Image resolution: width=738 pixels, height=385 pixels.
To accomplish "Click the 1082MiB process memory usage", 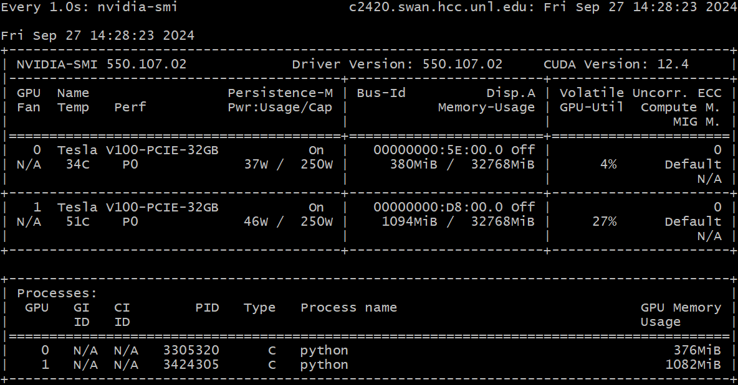I will [697, 364].
